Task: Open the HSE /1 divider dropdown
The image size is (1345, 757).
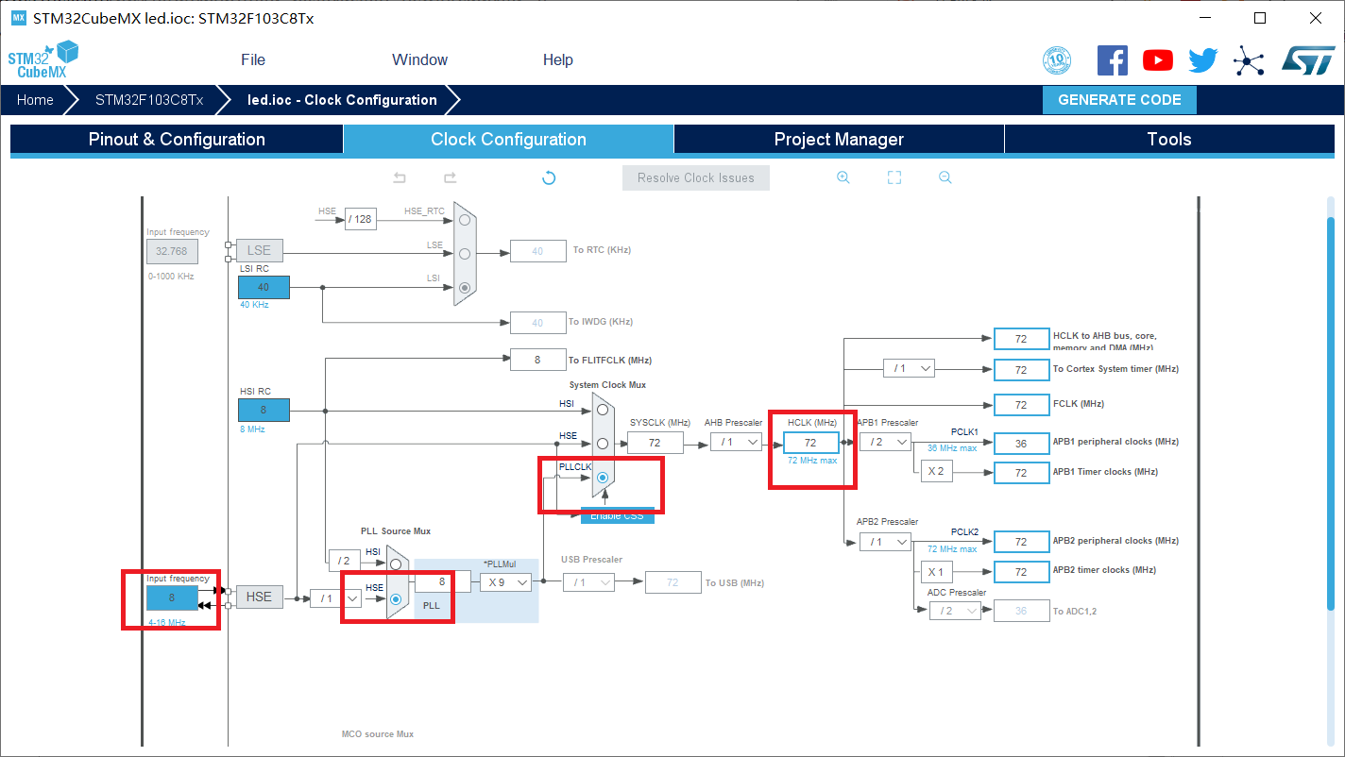Action: tap(336, 598)
